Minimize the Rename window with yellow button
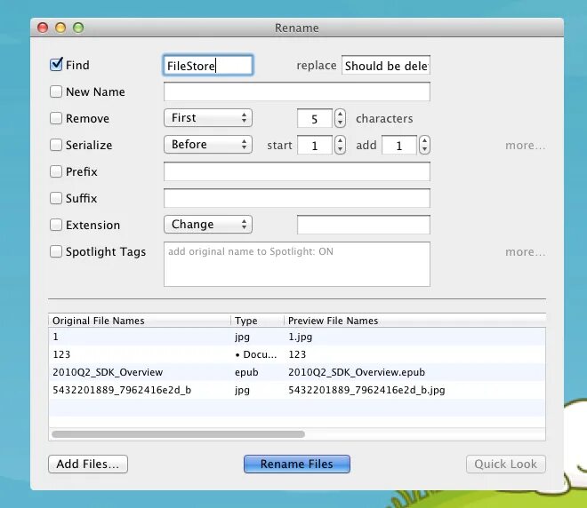587x508 pixels. pos(60,28)
